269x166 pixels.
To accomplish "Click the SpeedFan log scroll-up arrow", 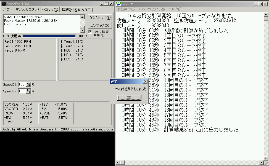I will click(x=83, y=17).
